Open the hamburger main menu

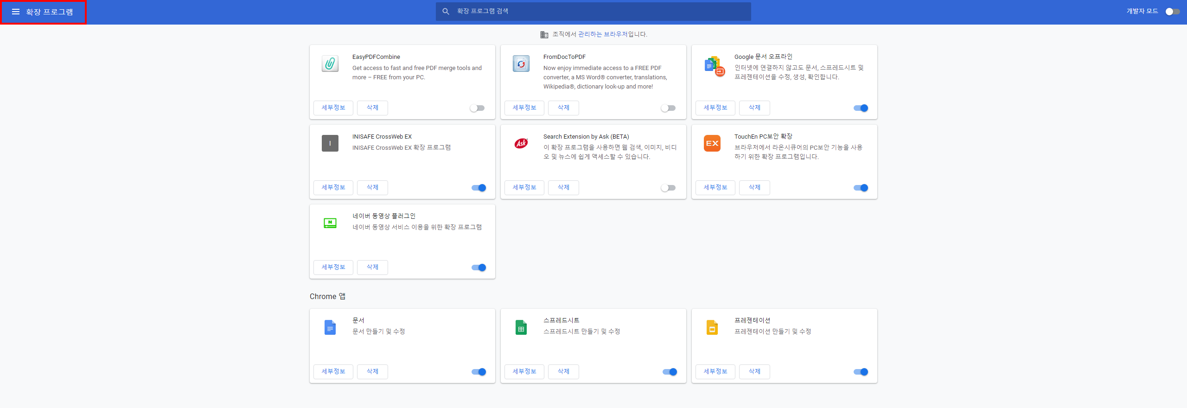coord(16,12)
